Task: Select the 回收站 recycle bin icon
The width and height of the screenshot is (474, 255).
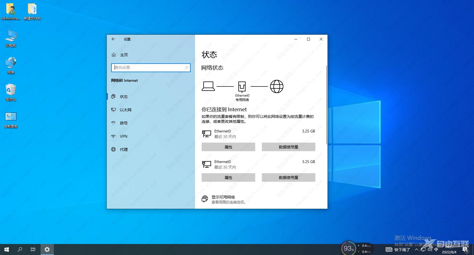Action: click(11, 93)
